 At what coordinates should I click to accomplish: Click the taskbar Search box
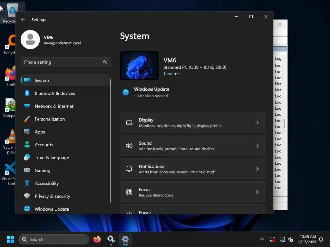(x=54, y=239)
